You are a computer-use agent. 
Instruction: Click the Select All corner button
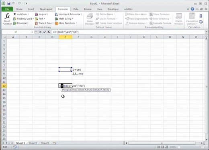pos(4,37)
